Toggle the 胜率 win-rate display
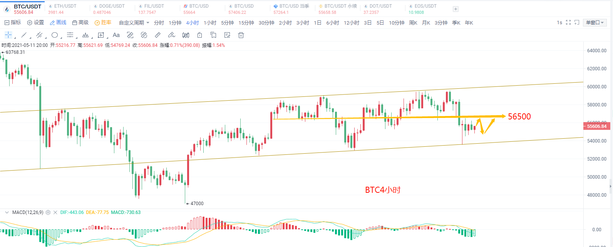This screenshot has height=247, width=613. pyautogui.click(x=103, y=23)
